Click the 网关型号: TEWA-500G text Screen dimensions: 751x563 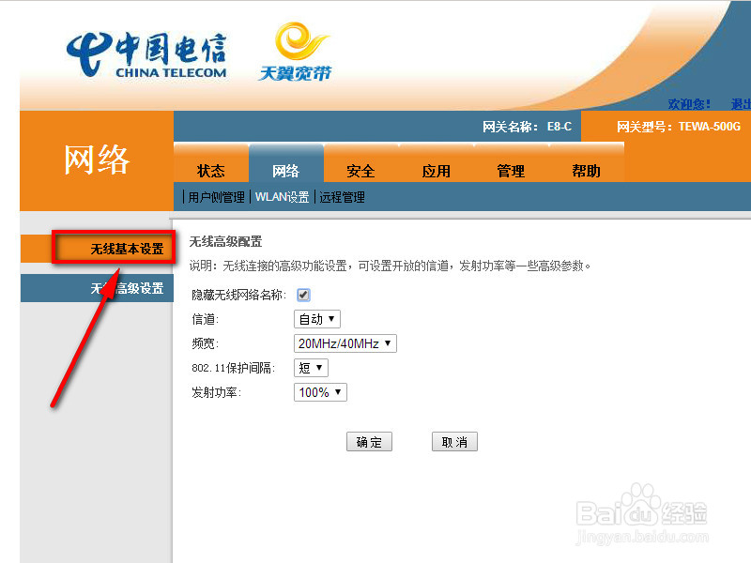coord(679,127)
